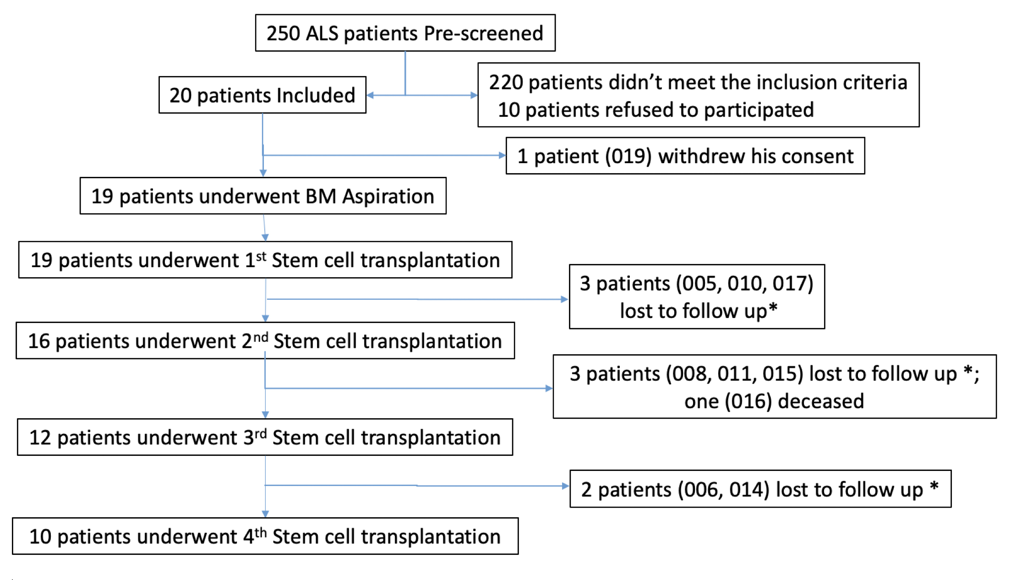
Task: Click the "one (016) deceased" text
Action: 774,401
